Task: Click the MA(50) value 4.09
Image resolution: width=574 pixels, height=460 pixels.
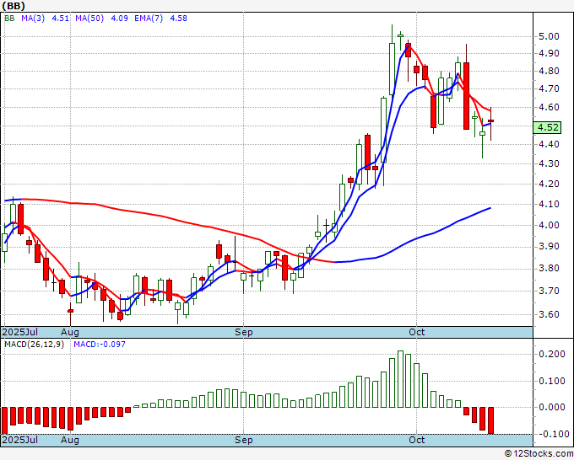Action: tap(119, 19)
